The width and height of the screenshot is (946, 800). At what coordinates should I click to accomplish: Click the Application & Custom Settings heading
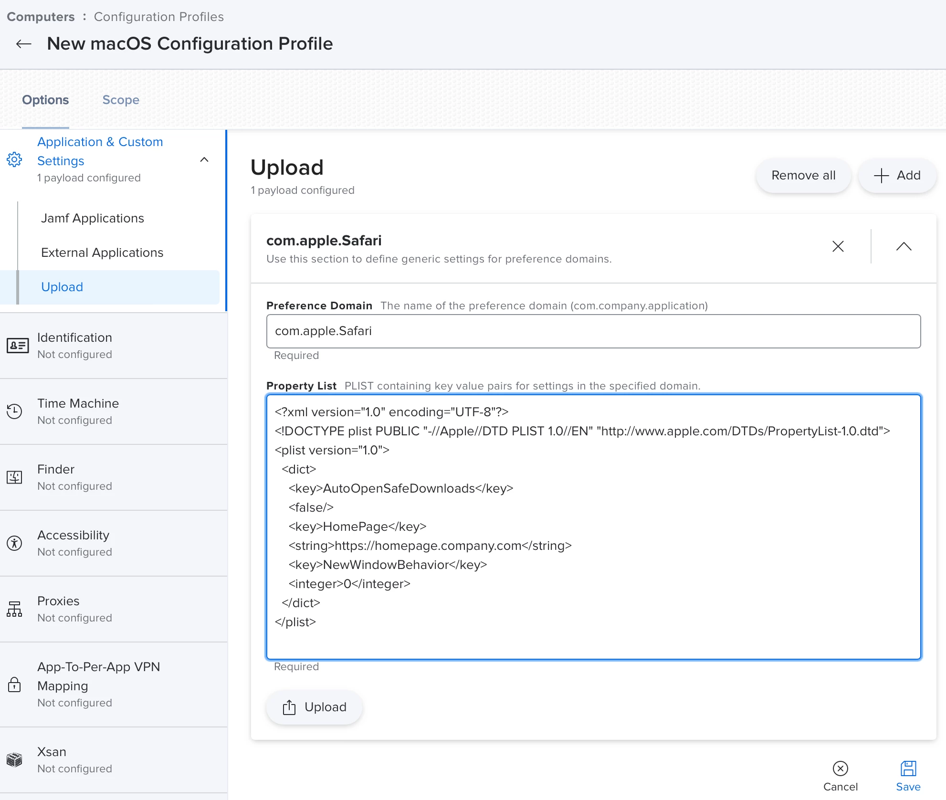100,151
